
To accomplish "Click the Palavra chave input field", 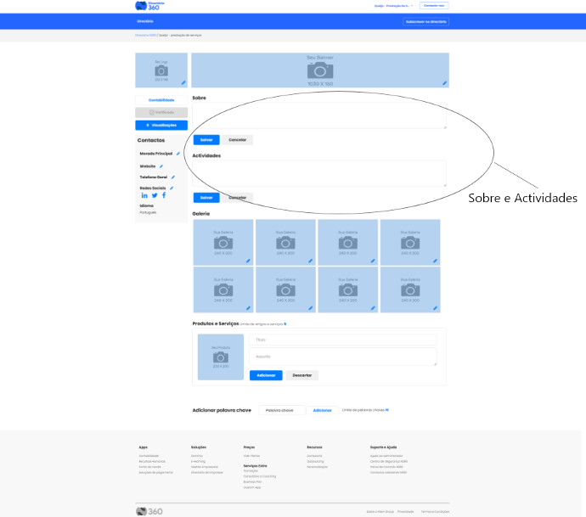I will tap(281, 410).
